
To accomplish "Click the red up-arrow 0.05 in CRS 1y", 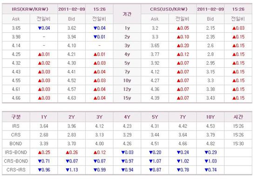I will click(x=183, y=28).
